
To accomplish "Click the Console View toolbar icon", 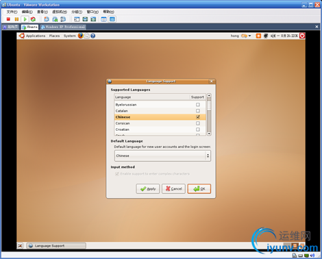I will coord(112,19).
